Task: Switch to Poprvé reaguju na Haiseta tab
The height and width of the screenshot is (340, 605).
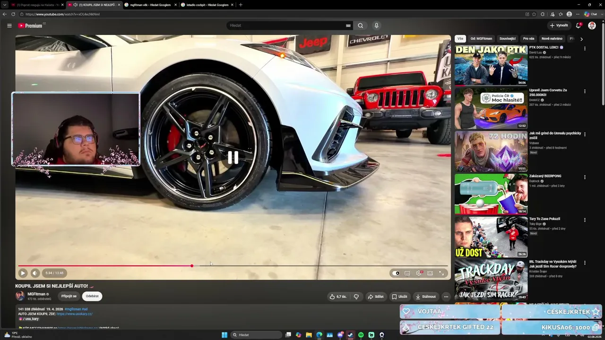Action: coord(37,5)
